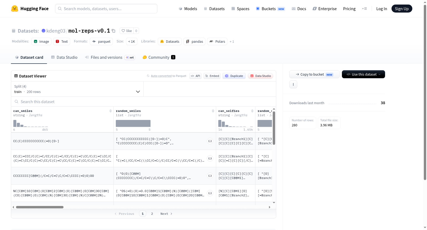Image resolution: width=427 pixels, height=230 pixels.
Task: Click the table vertical scrollbar thumb
Action: [x=274, y=128]
